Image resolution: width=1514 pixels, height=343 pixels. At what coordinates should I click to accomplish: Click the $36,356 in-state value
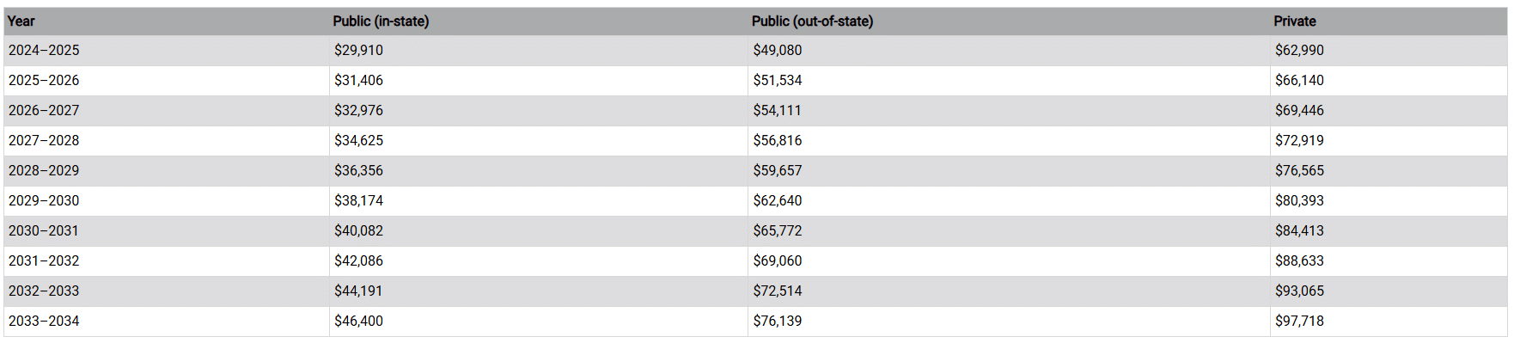tap(539, 171)
